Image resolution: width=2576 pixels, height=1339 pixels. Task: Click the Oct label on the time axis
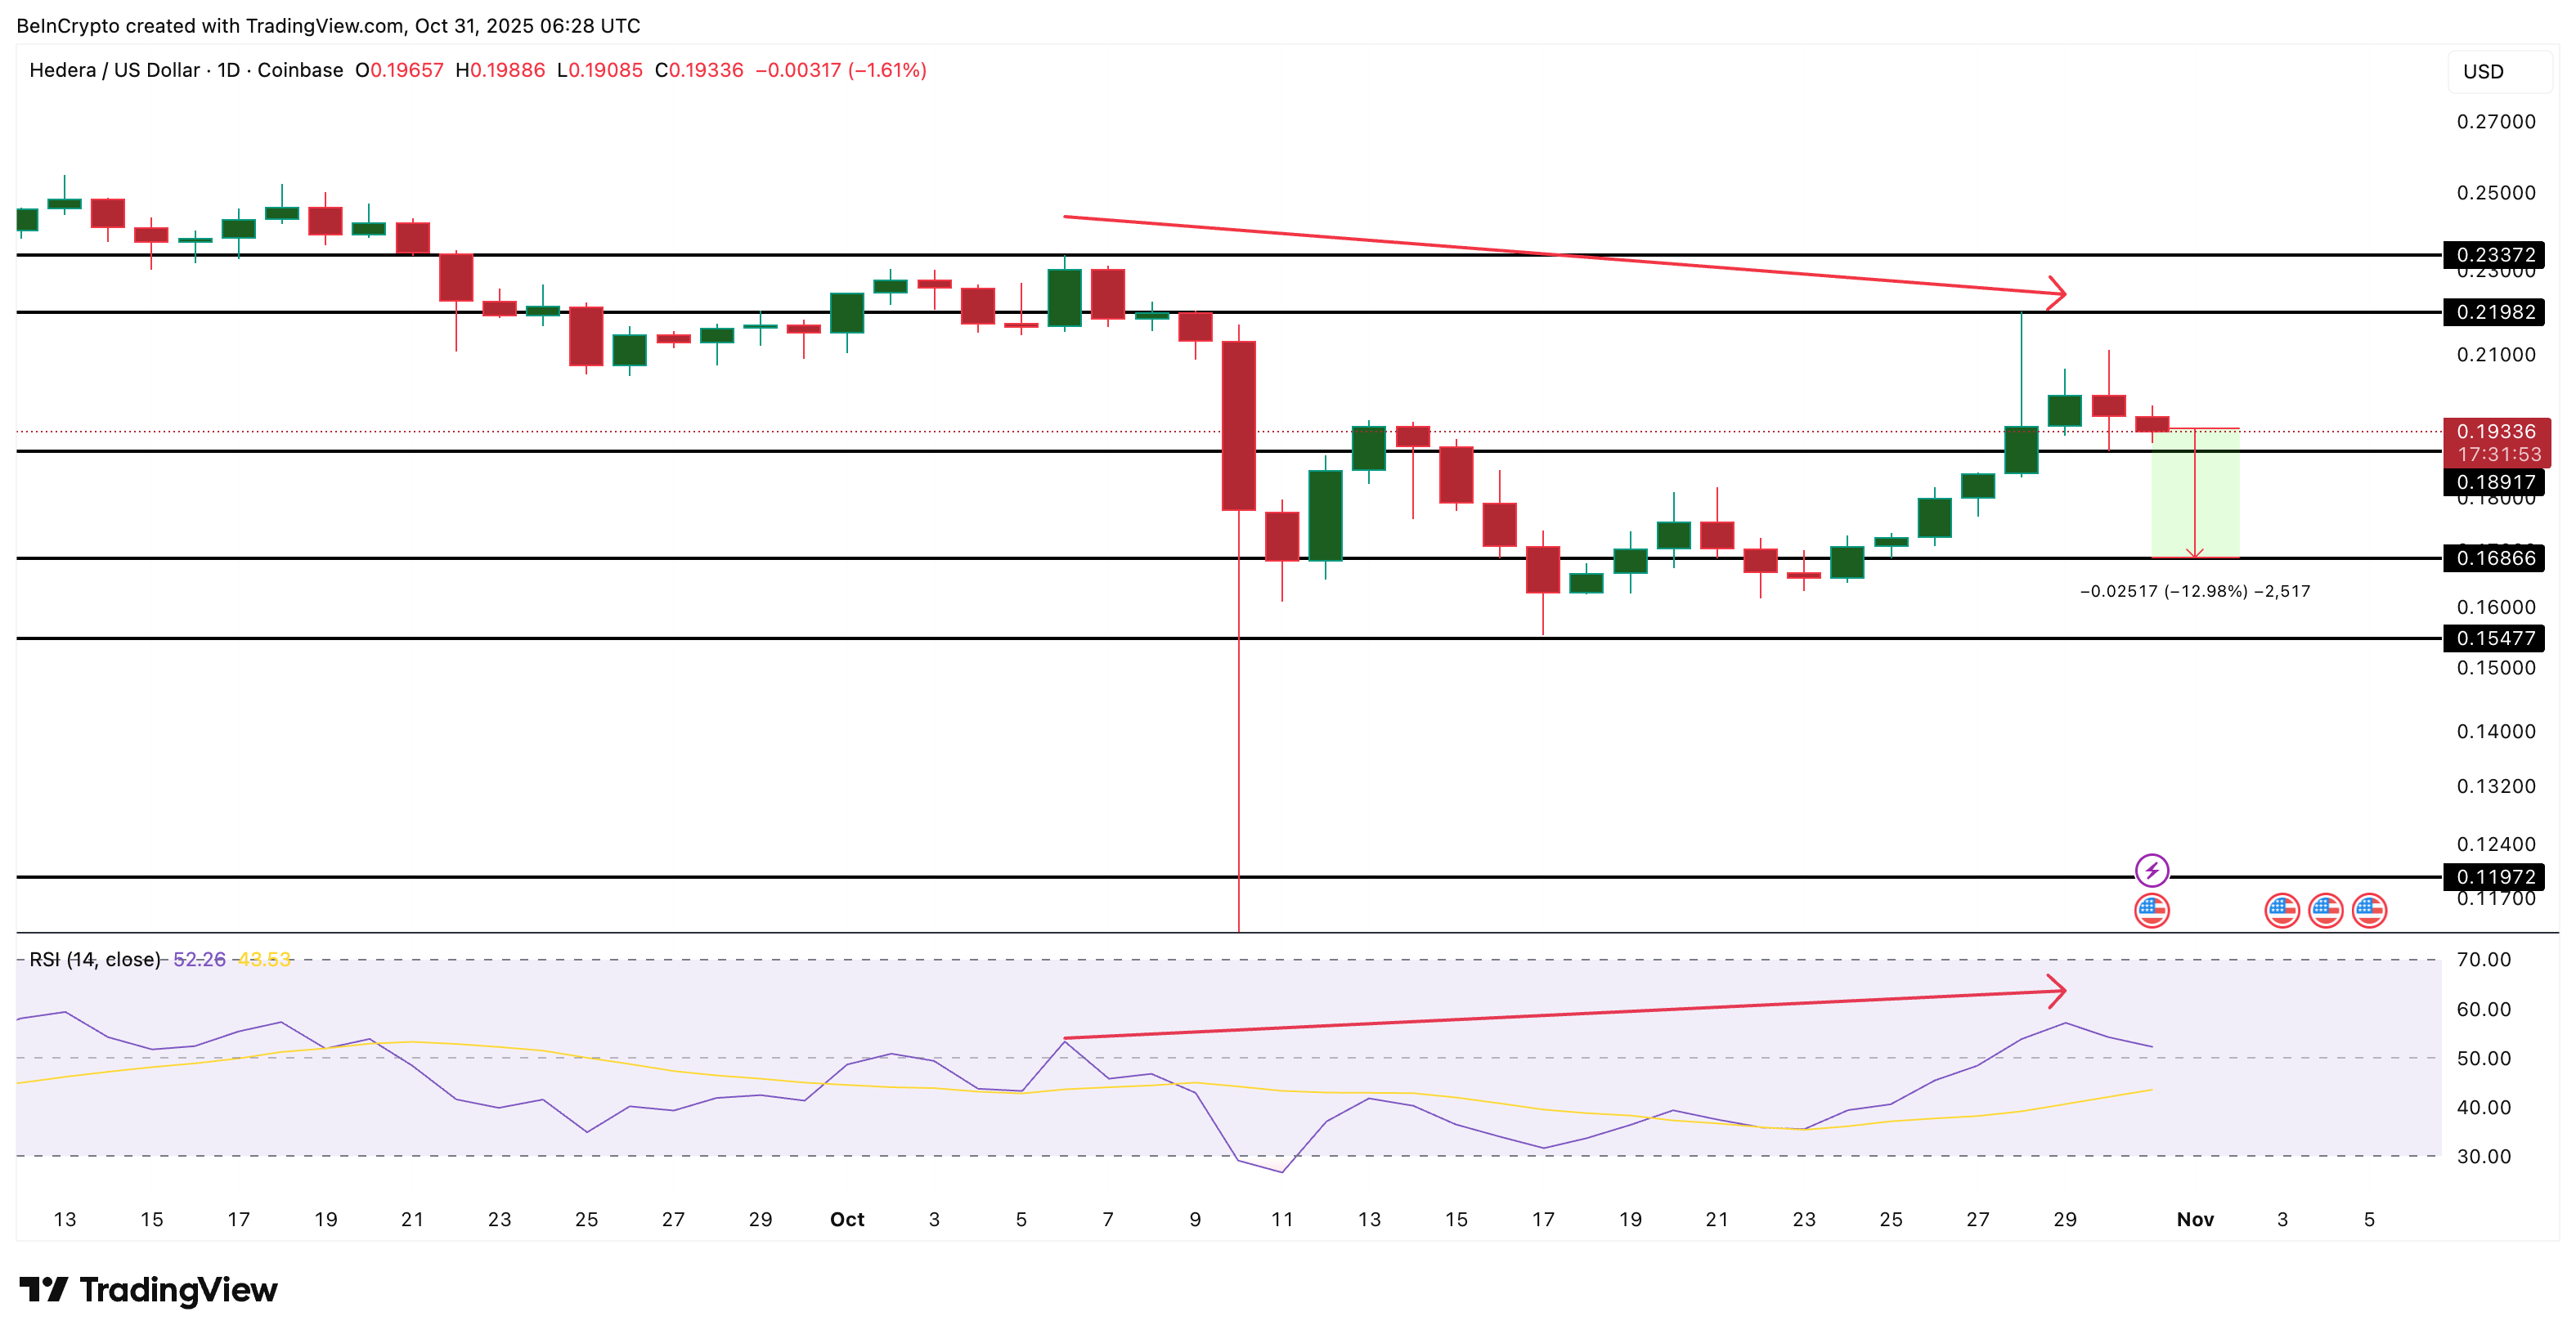[848, 1220]
